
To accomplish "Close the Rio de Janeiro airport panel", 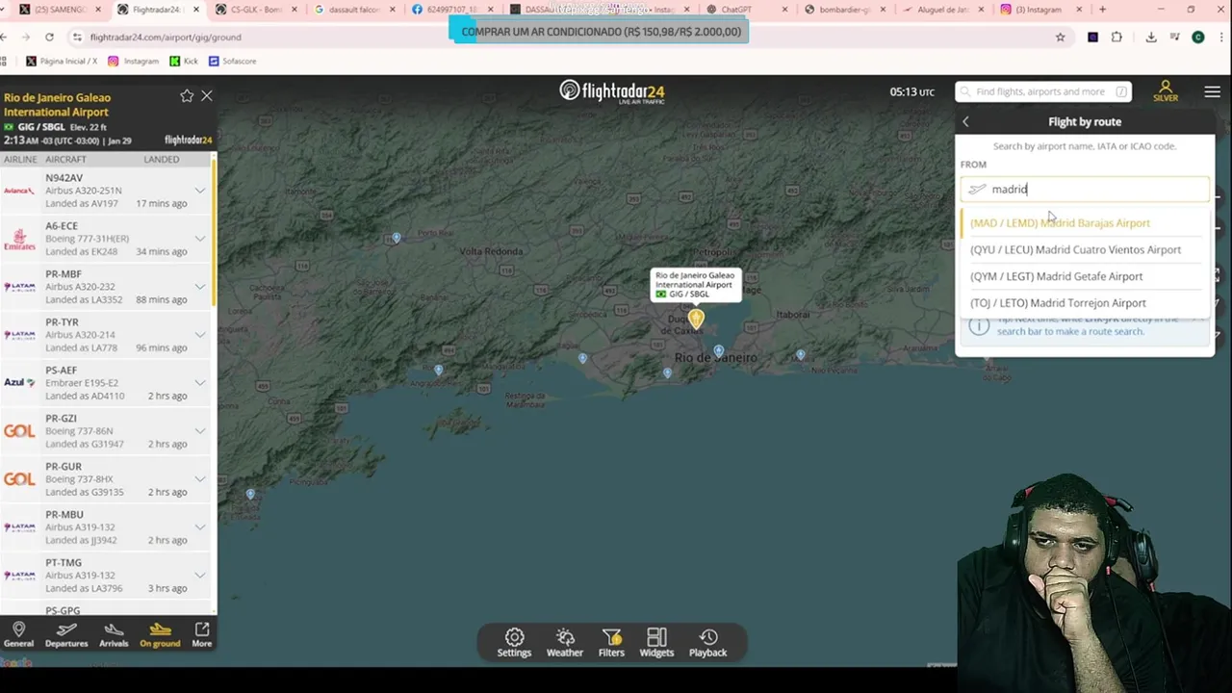I will click(206, 96).
